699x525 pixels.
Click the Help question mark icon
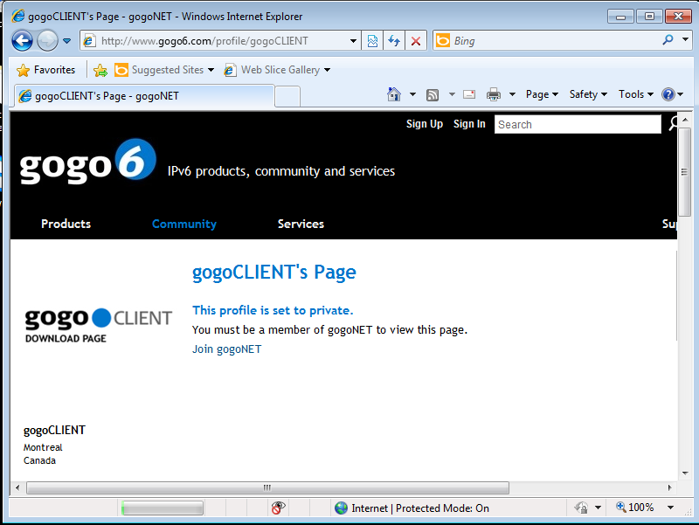coord(668,94)
